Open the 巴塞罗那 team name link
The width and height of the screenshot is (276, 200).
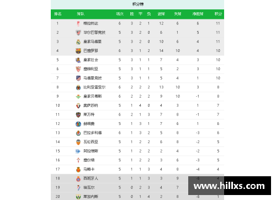click(91, 51)
